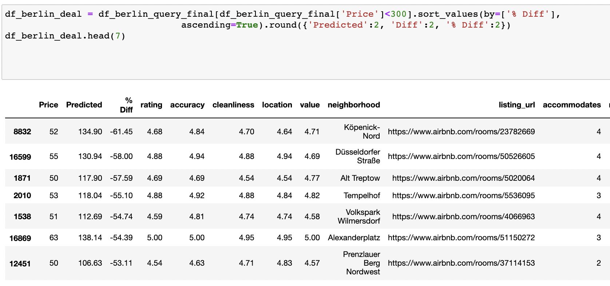Click row index 2010
The width and height of the screenshot is (610, 286).
click(22, 196)
